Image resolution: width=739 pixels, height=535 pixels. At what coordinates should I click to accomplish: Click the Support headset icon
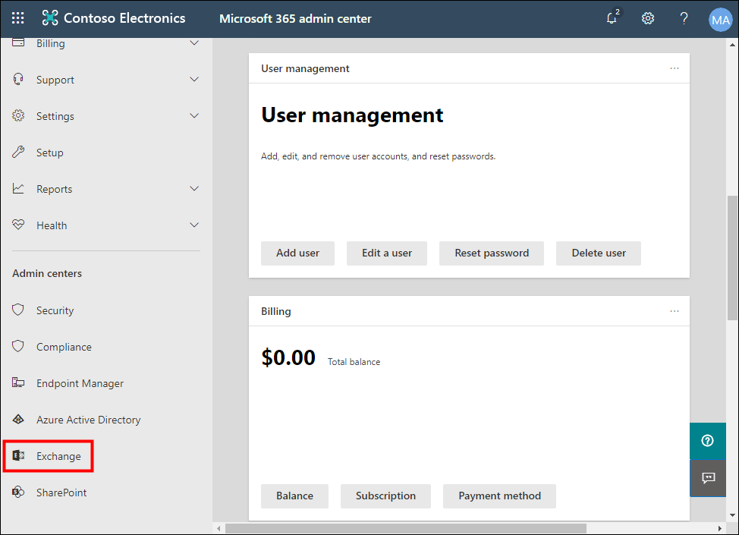pos(18,79)
